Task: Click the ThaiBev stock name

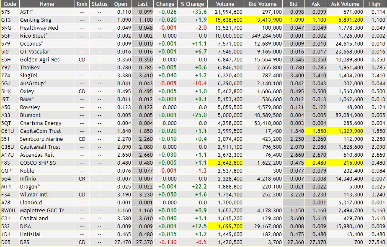Action: click(30, 67)
